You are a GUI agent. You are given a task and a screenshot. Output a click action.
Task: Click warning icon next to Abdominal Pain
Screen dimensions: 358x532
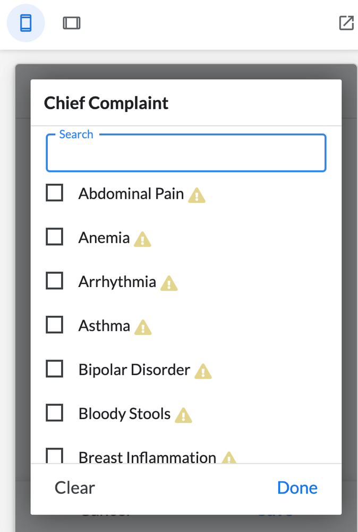pos(197,195)
